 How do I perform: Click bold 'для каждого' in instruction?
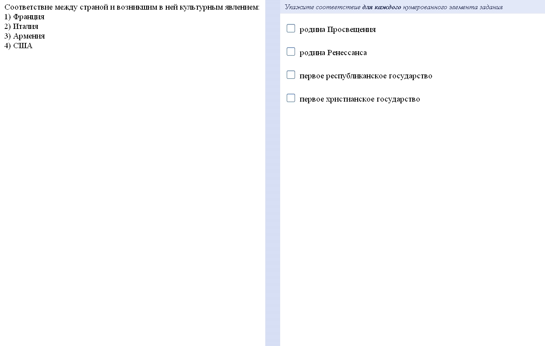pos(382,7)
